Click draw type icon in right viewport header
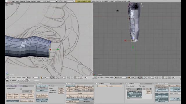 point(129,78)
